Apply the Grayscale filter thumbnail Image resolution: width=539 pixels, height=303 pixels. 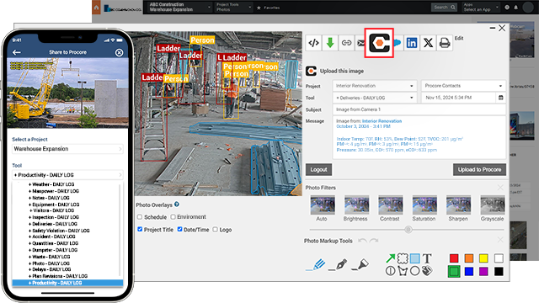492,205
